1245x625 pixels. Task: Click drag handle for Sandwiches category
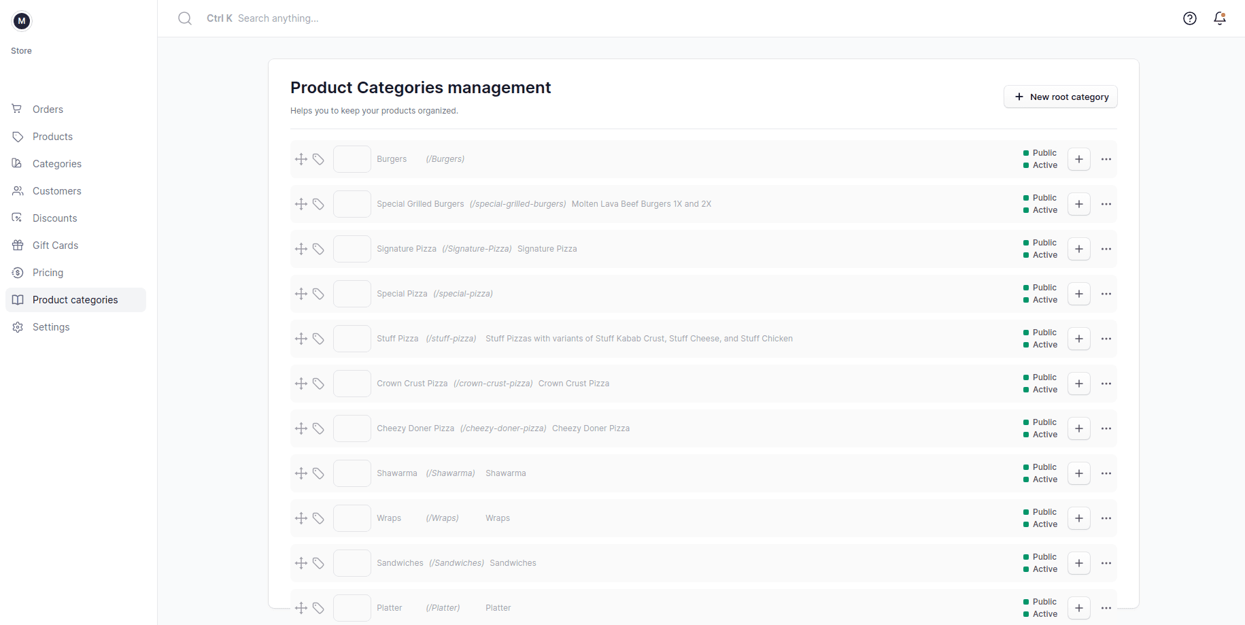[x=301, y=563]
